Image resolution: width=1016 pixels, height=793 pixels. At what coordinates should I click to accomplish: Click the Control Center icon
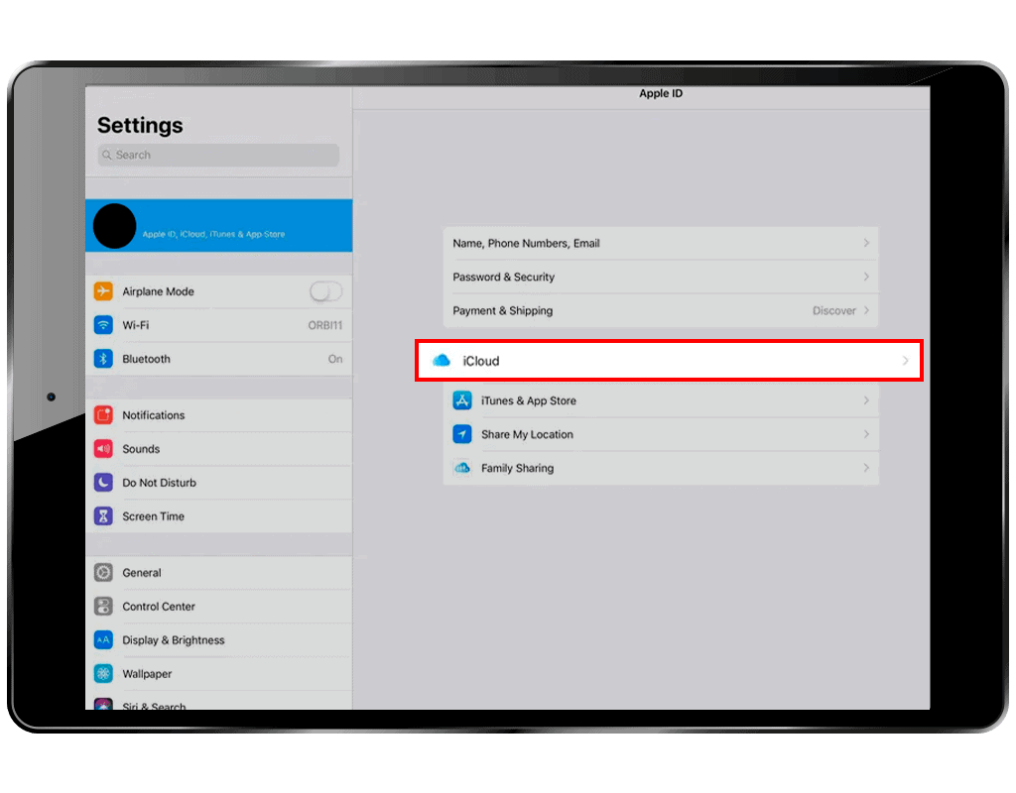[x=103, y=606]
